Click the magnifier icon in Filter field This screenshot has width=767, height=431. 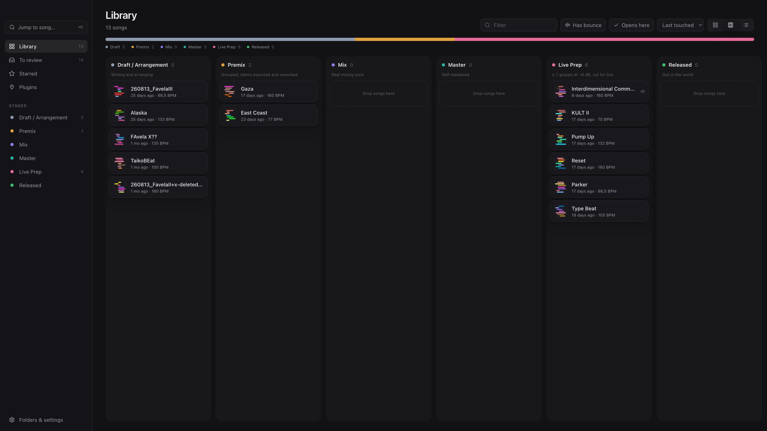(487, 25)
